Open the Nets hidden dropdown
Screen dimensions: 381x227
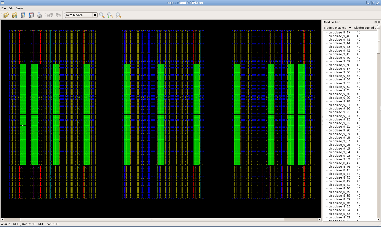(x=81, y=15)
